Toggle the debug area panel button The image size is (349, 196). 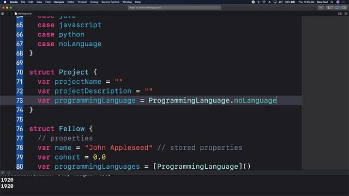336,8
